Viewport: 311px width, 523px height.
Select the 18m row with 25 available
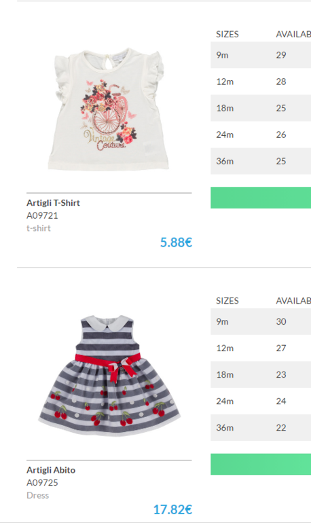click(x=261, y=108)
